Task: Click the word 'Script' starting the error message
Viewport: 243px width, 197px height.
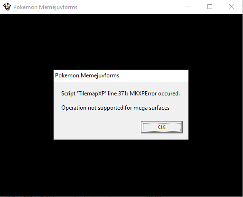Action: (68, 94)
